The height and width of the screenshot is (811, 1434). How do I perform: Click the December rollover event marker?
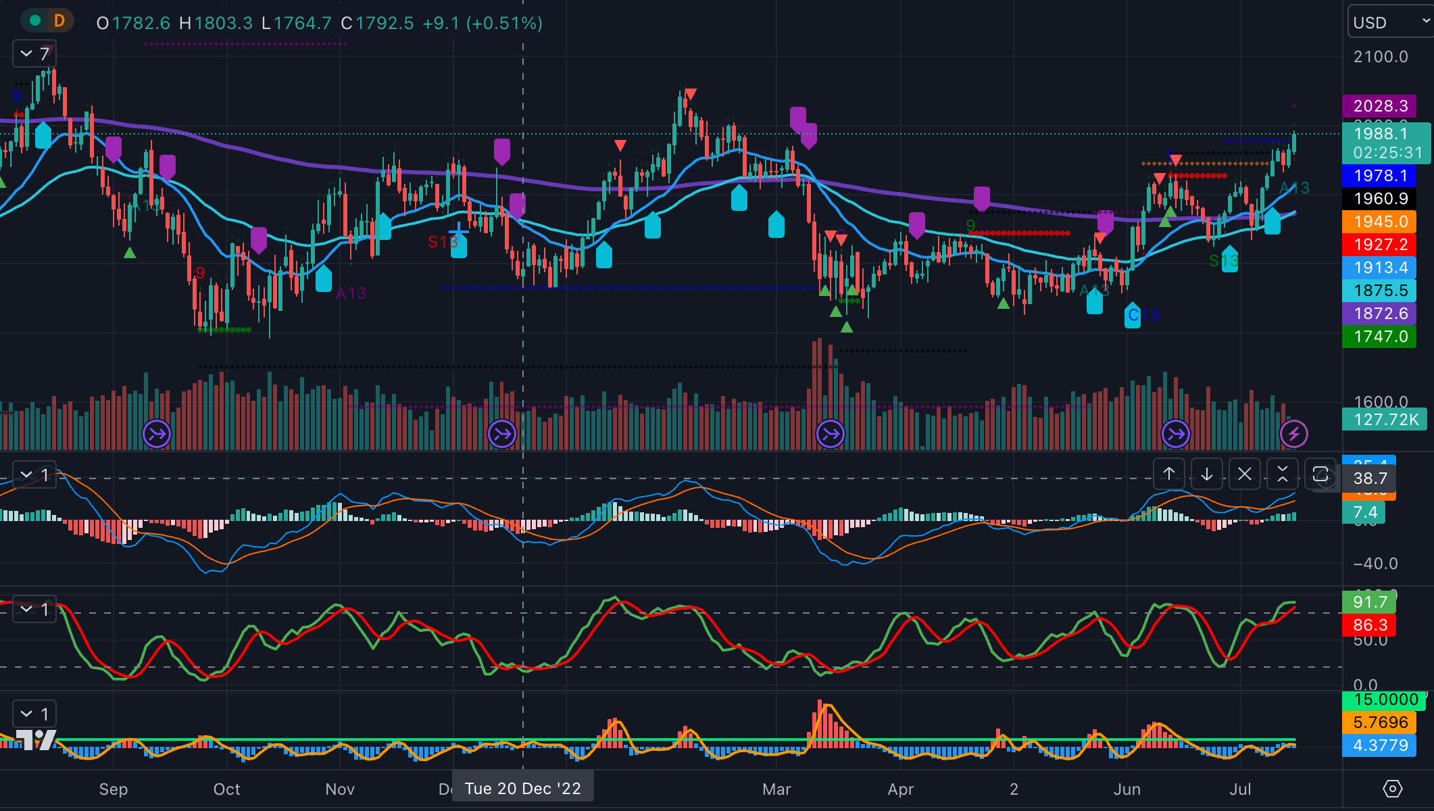click(502, 434)
